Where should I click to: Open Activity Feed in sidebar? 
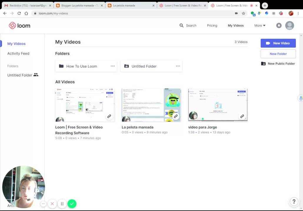[18, 54]
